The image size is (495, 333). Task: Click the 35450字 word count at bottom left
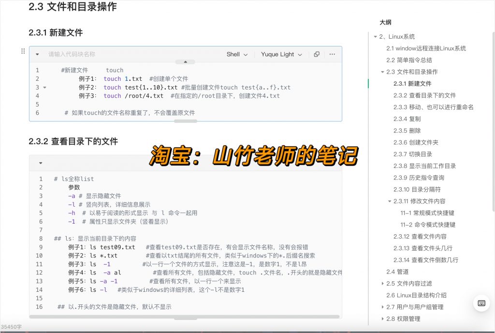[12, 327]
